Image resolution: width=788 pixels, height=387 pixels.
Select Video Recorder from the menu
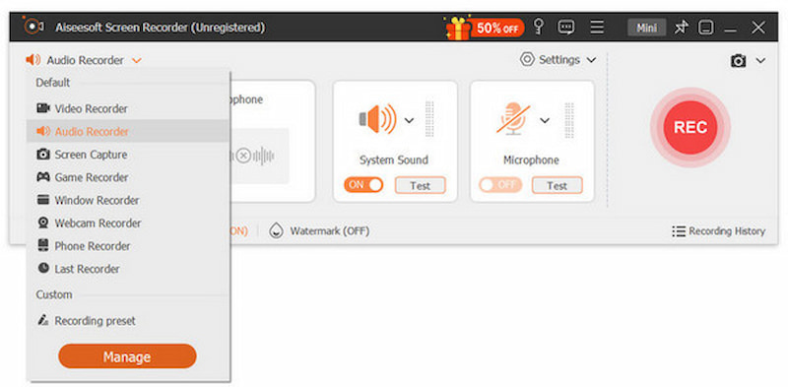click(128, 108)
